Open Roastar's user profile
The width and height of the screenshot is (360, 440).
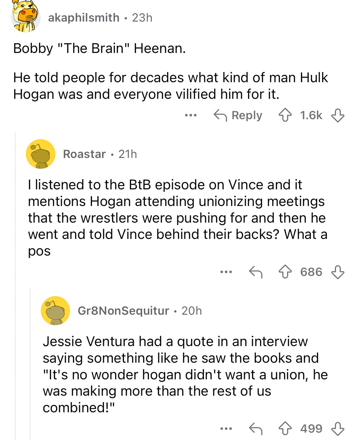tap(84, 154)
